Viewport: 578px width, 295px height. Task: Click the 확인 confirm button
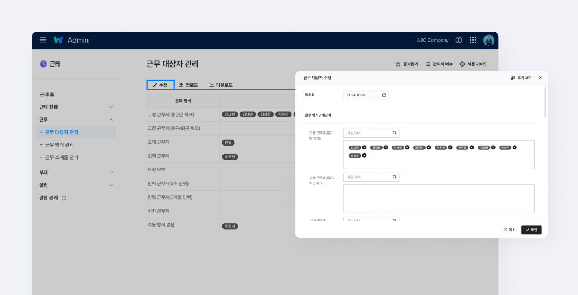click(531, 230)
